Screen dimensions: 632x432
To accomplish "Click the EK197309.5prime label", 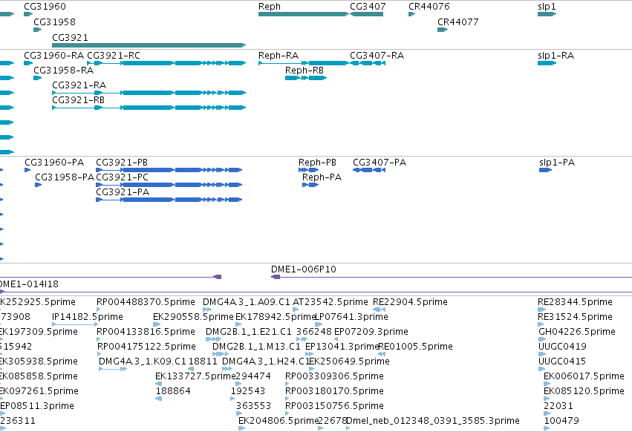I will click(x=39, y=332).
